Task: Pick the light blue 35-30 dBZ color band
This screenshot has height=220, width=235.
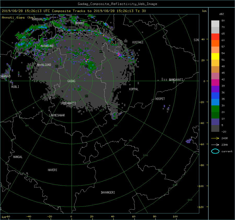Action: point(215,102)
